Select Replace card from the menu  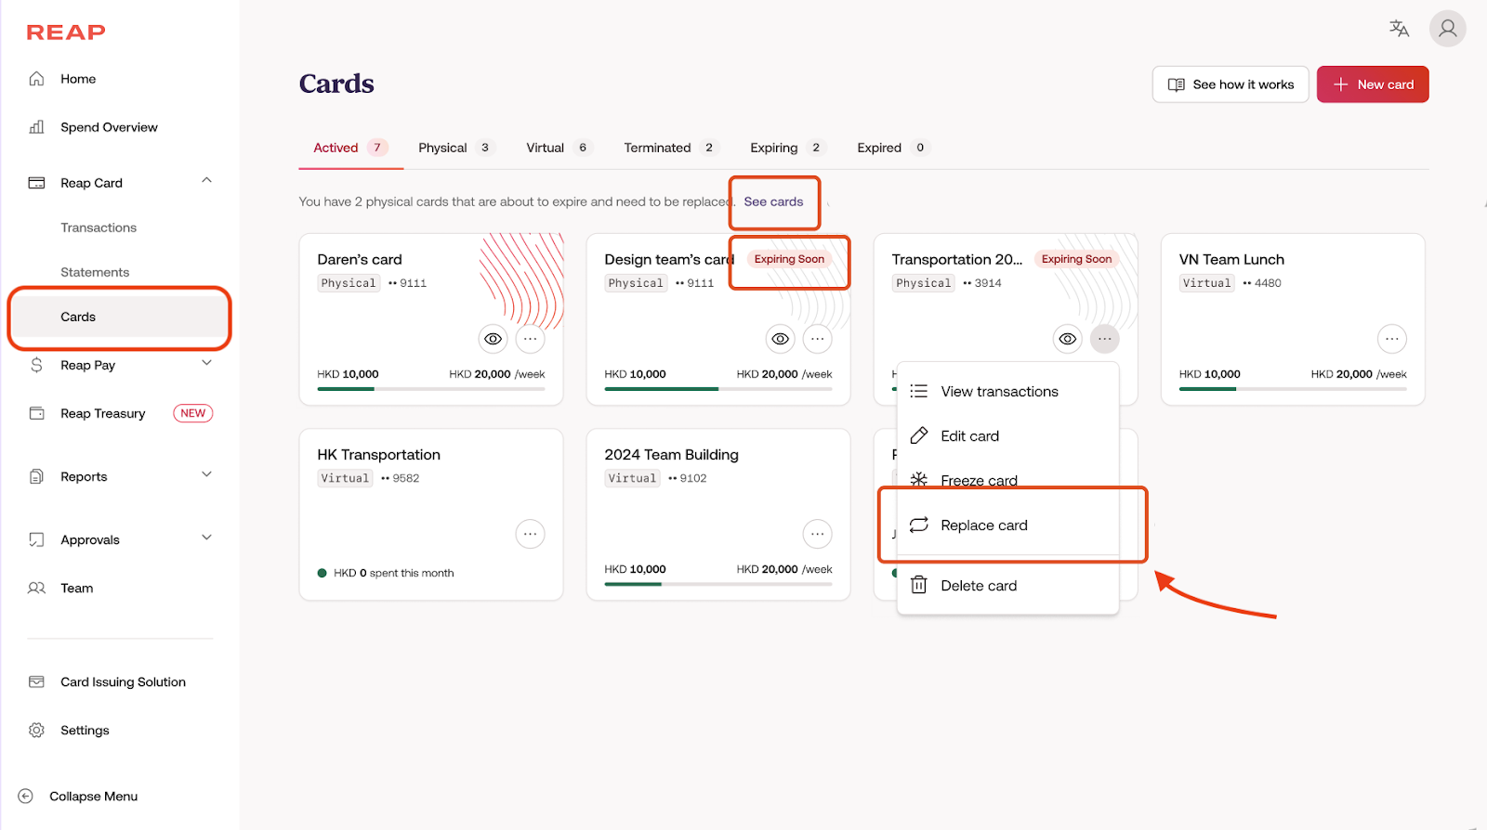point(984,525)
